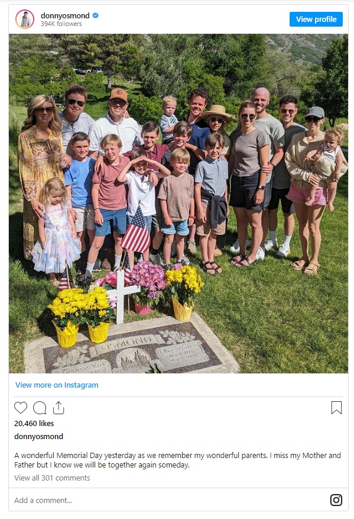
Task: Click the 20,460 likes count
Action: click(x=34, y=423)
